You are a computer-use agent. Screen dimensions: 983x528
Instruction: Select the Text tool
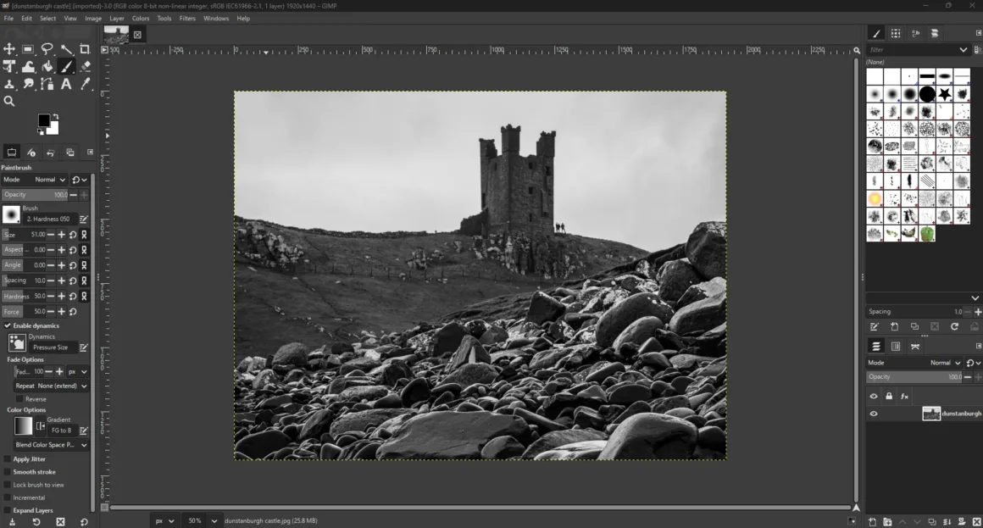pos(66,84)
